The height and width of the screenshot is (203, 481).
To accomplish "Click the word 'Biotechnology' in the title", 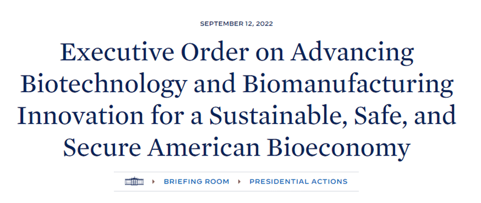I will point(104,84).
